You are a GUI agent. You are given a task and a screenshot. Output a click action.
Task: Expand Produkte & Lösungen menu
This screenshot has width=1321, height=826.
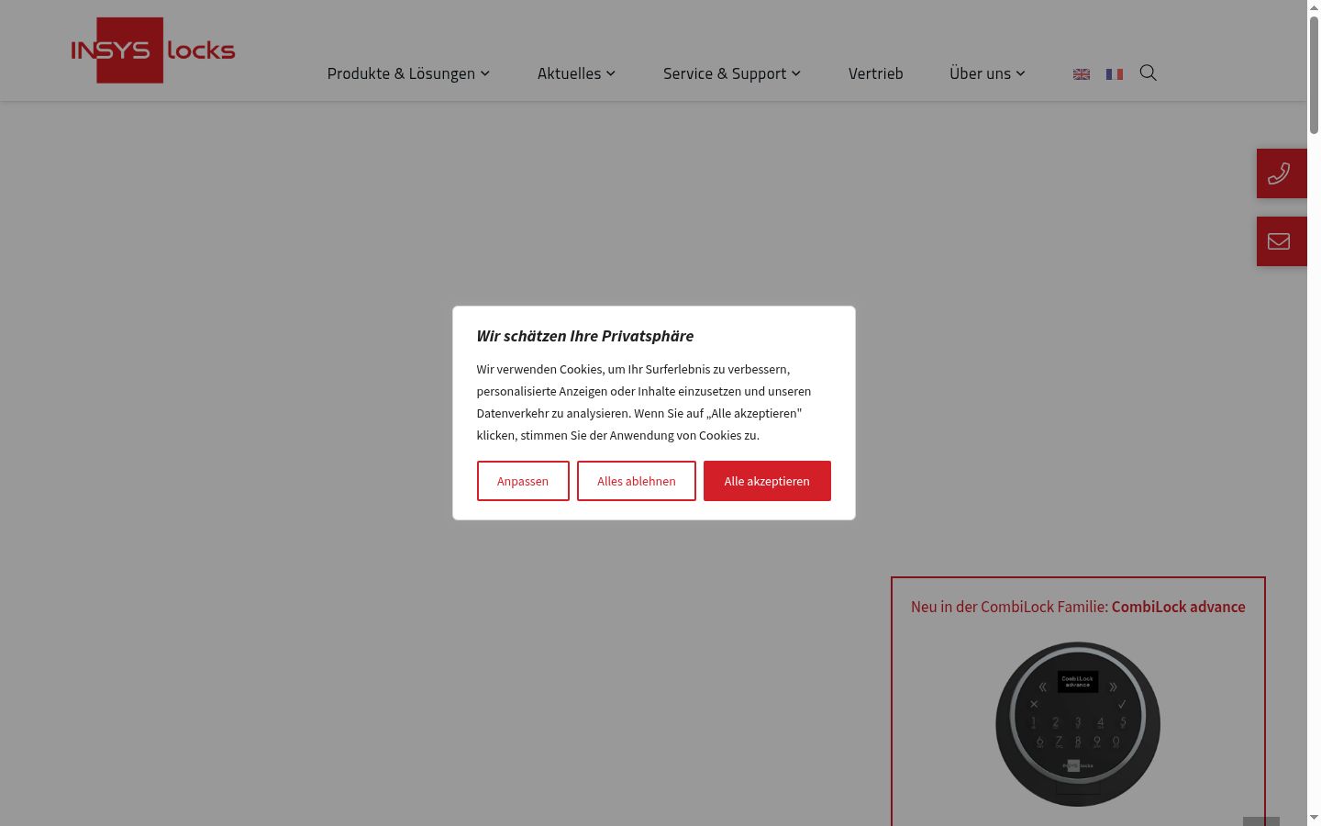tap(408, 73)
